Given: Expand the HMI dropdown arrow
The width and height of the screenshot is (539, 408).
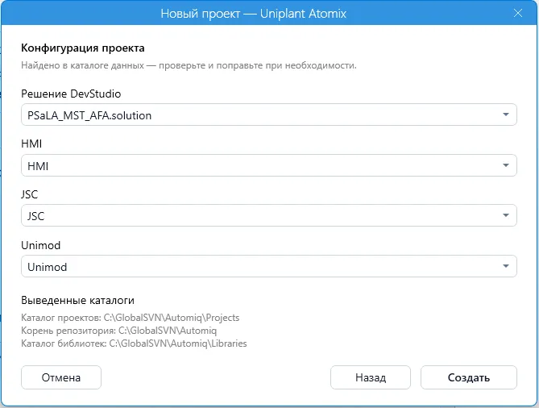Looking at the screenshot, I should click(x=506, y=165).
